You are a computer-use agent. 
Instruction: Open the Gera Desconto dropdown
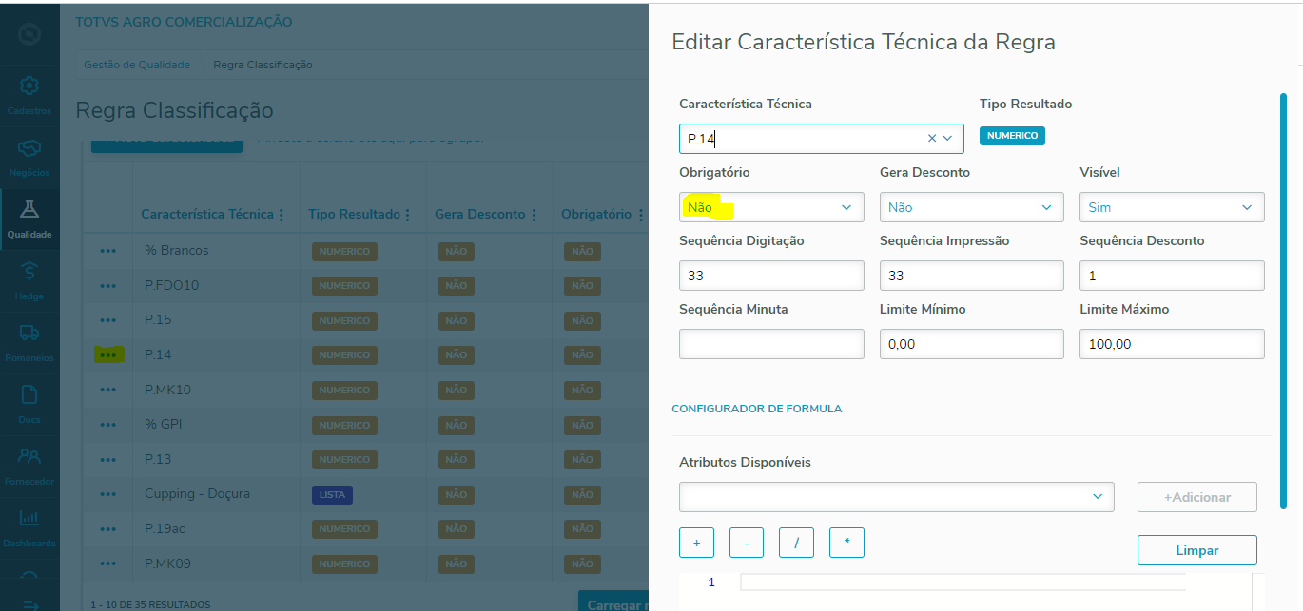(x=972, y=207)
